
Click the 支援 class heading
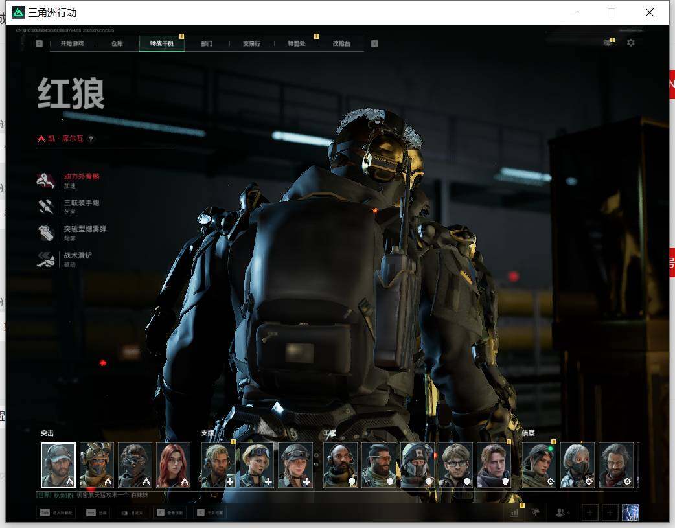pyautogui.click(x=208, y=433)
